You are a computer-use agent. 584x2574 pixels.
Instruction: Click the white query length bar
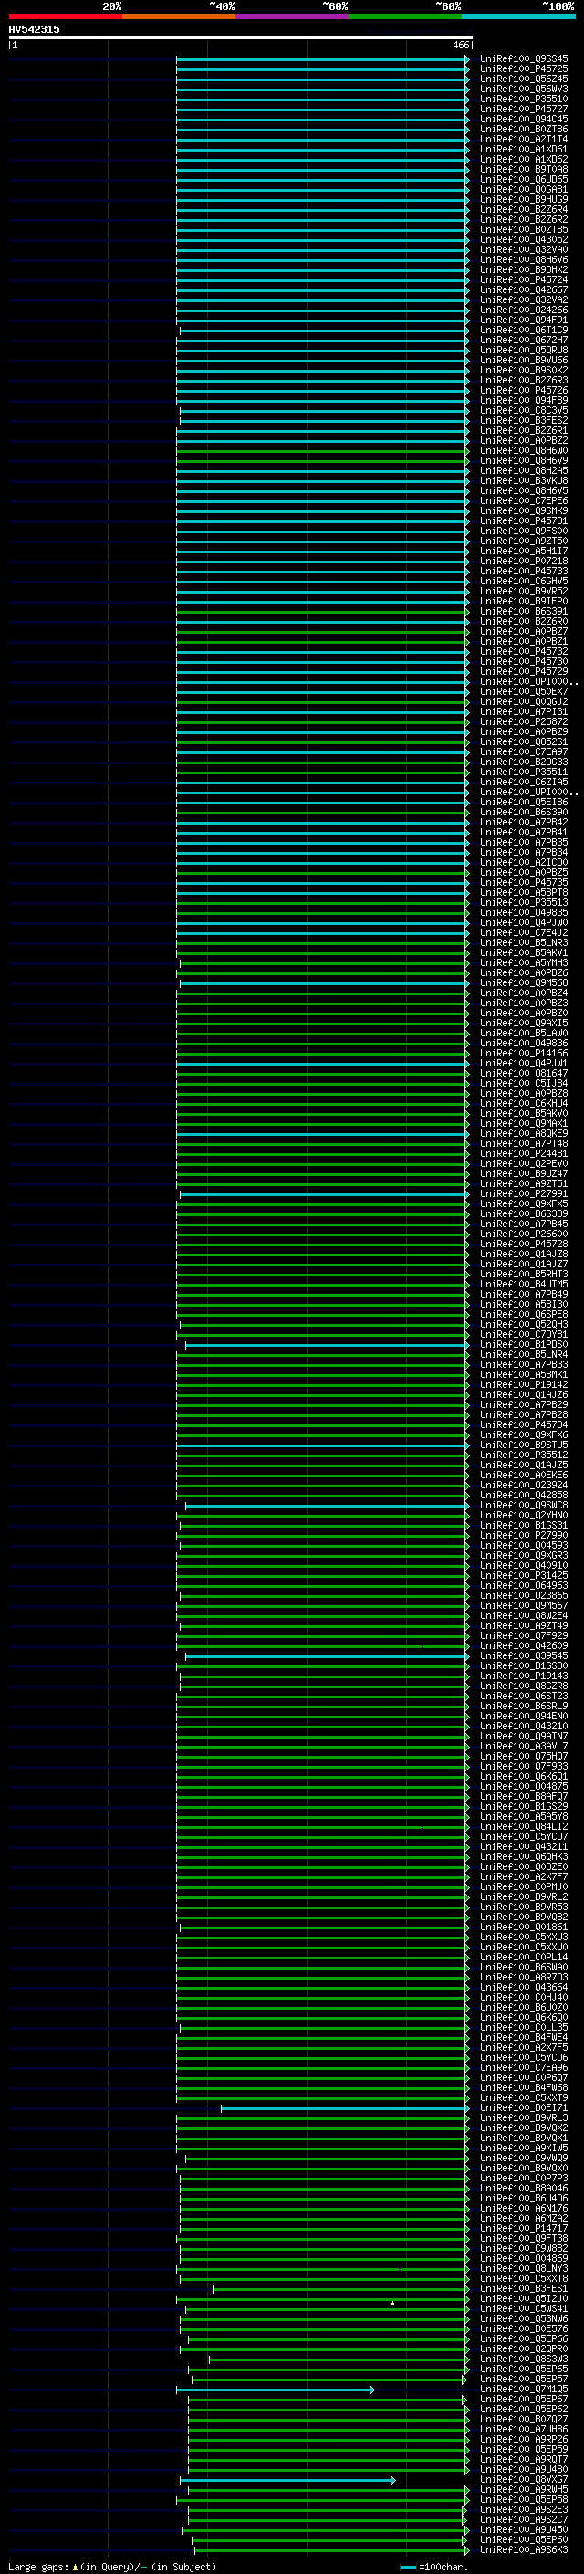pyautogui.click(x=241, y=38)
